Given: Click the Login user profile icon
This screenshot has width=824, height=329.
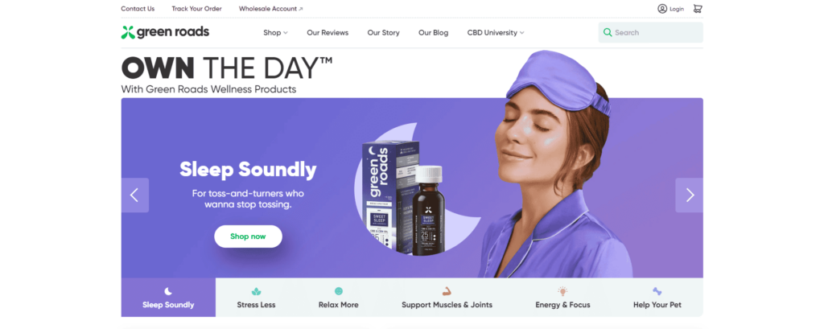Looking at the screenshot, I should click(662, 8).
